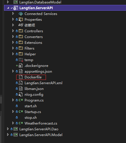Screen dimensions: 126x143
Task: Click the C# project icon of Langtian.DatabaseModel
Action: [x=16, y=2]
